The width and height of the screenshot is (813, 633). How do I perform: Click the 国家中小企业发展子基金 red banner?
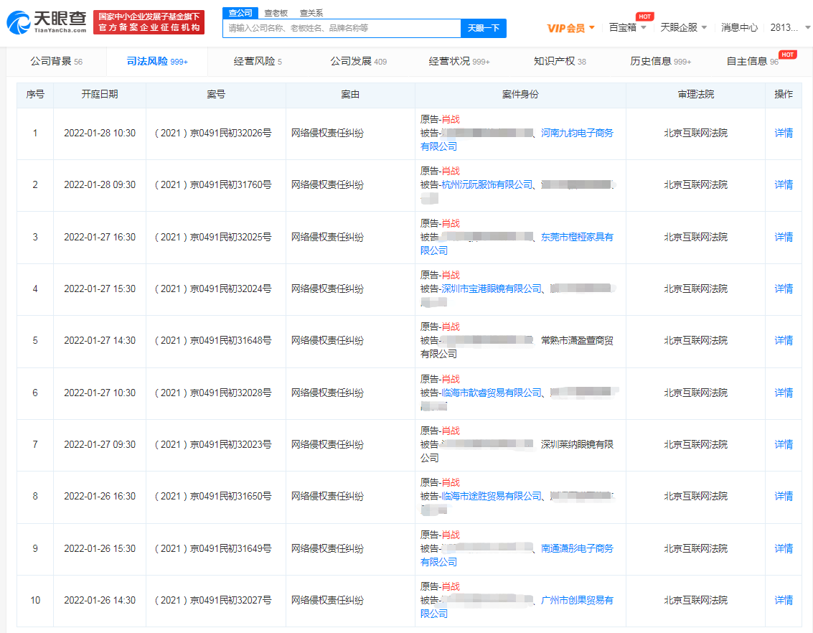pos(149,22)
